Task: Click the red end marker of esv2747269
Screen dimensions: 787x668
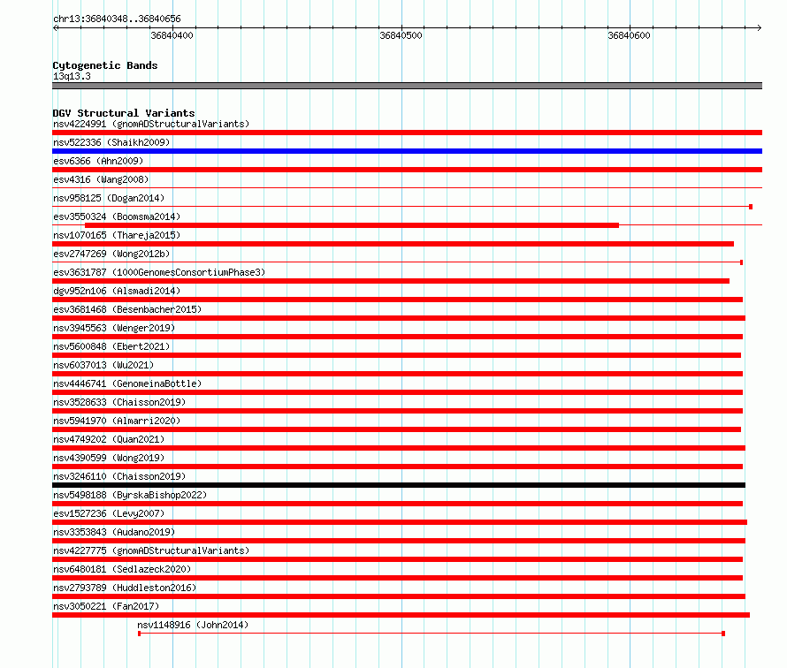Action: click(741, 262)
